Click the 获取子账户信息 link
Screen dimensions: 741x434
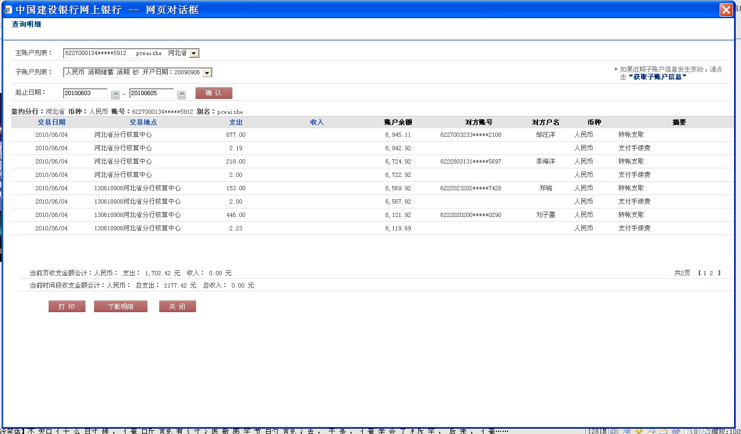coord(658,77)
